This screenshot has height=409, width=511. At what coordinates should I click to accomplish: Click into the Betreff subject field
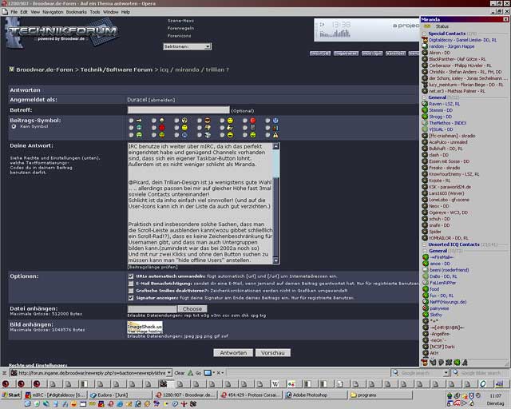179,110
